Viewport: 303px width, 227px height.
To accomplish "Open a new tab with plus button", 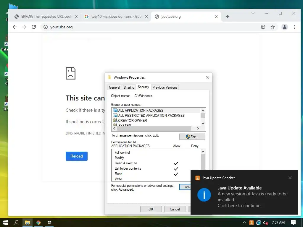I will (x=228, y=17).
